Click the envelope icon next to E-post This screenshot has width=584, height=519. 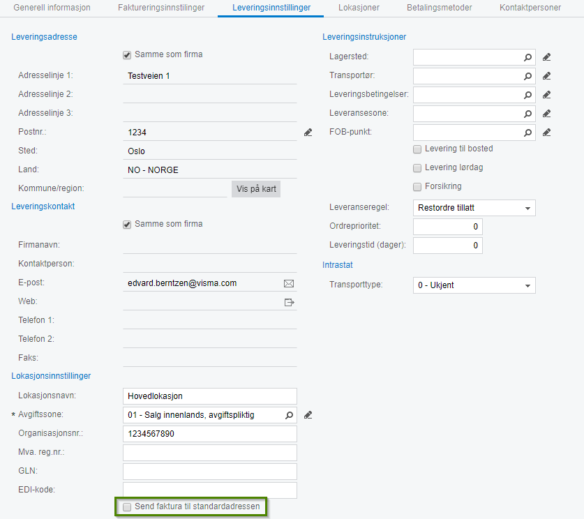tap(289, 283)
